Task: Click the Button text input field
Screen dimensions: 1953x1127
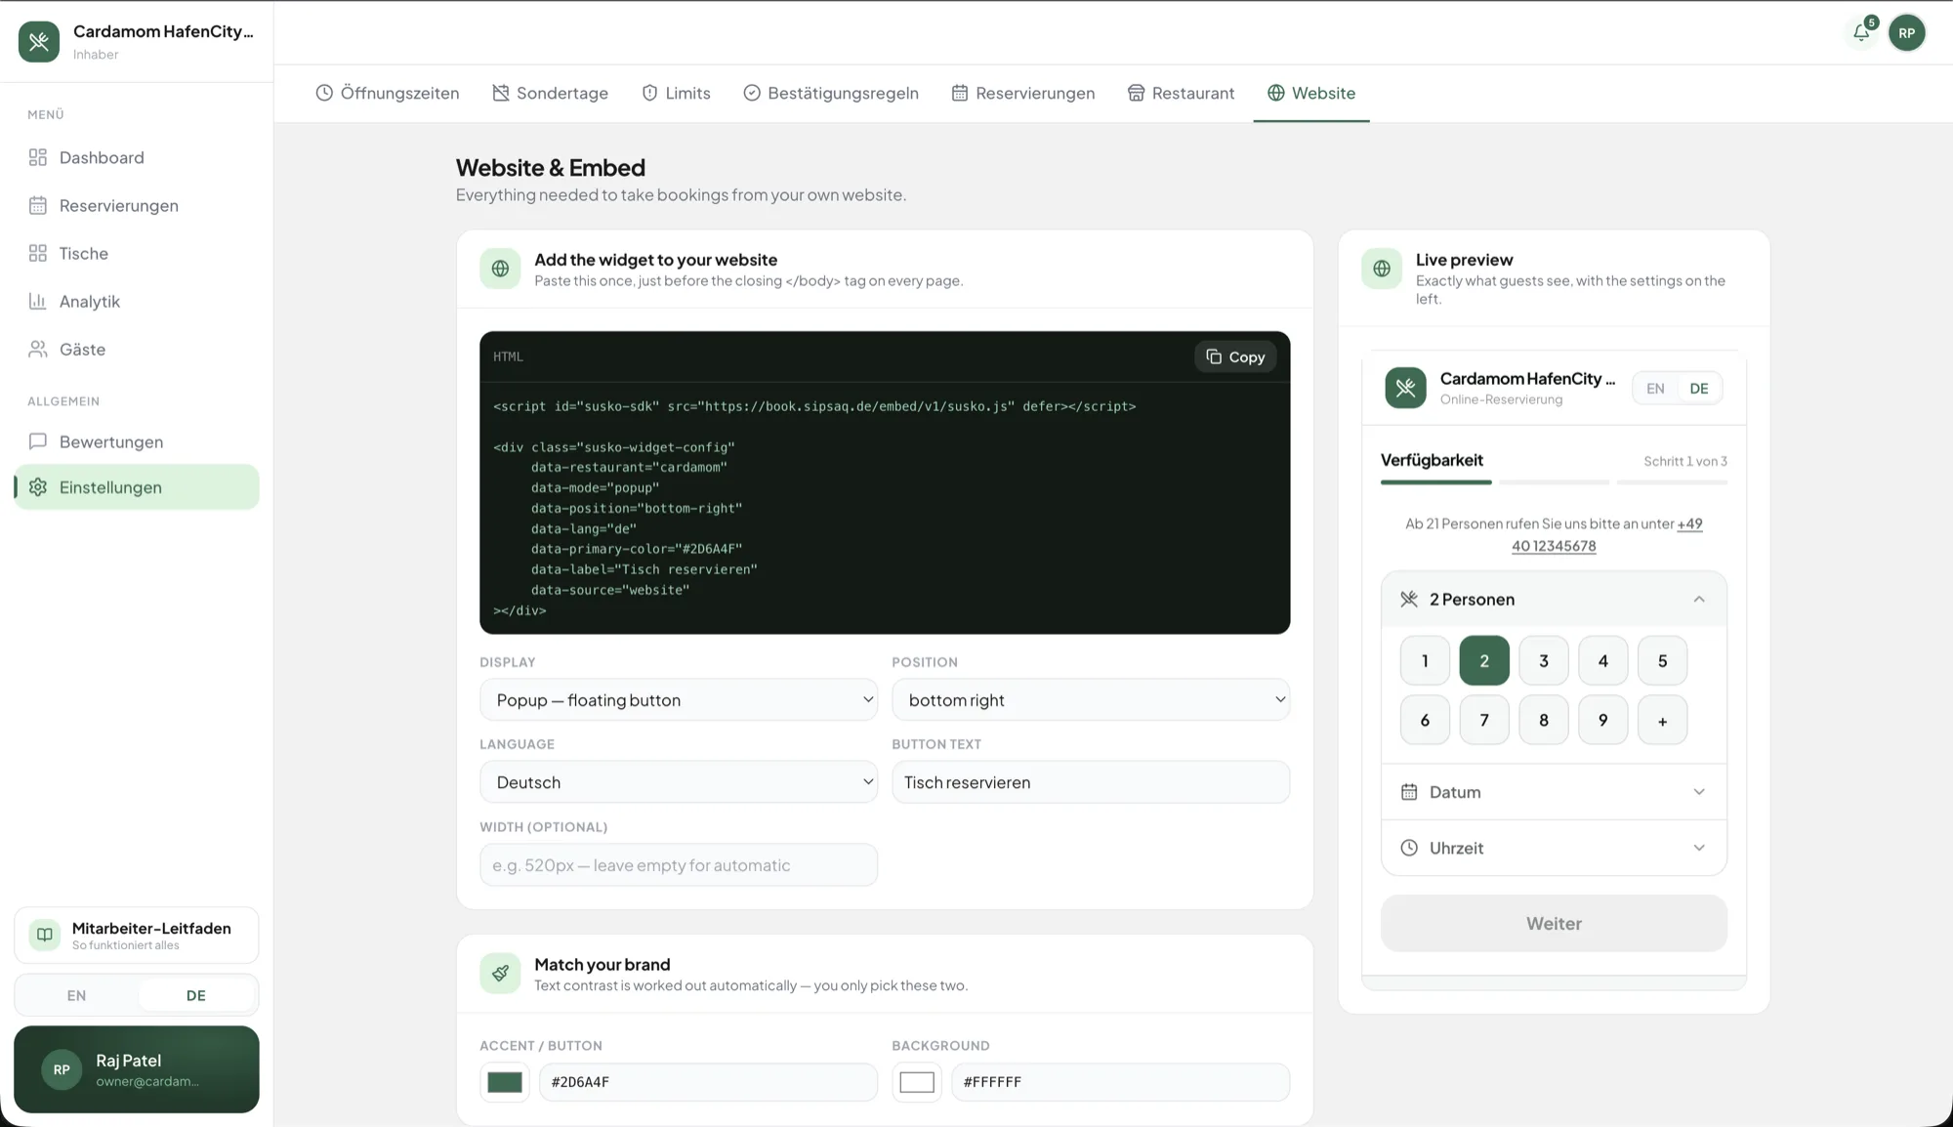Action: pyautogui.click(x=1091, y=782)
